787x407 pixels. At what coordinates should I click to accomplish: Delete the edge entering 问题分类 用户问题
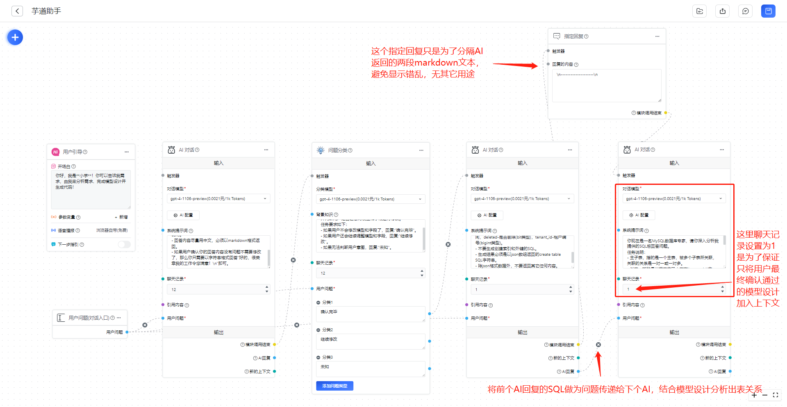tap(297, 325)
